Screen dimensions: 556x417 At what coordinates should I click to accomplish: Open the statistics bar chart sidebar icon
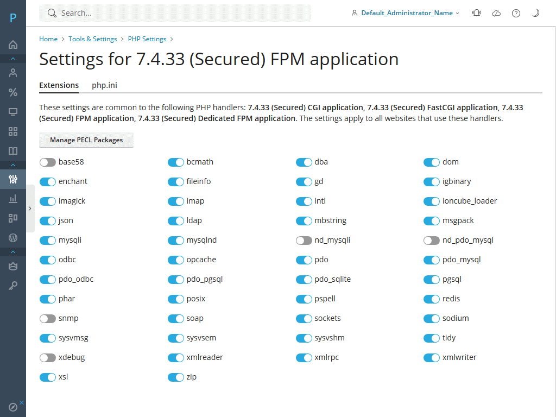(13, 199)
